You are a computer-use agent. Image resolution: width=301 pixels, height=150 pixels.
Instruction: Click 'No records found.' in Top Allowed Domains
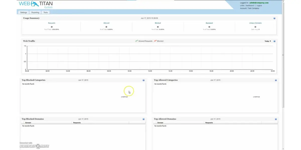tap(160, 126)
